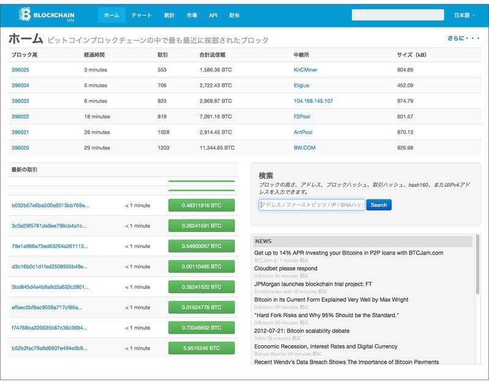Viewport: 489px width, 390px height.
Task: Open the チャート nav tab
Action: (142, 15)
